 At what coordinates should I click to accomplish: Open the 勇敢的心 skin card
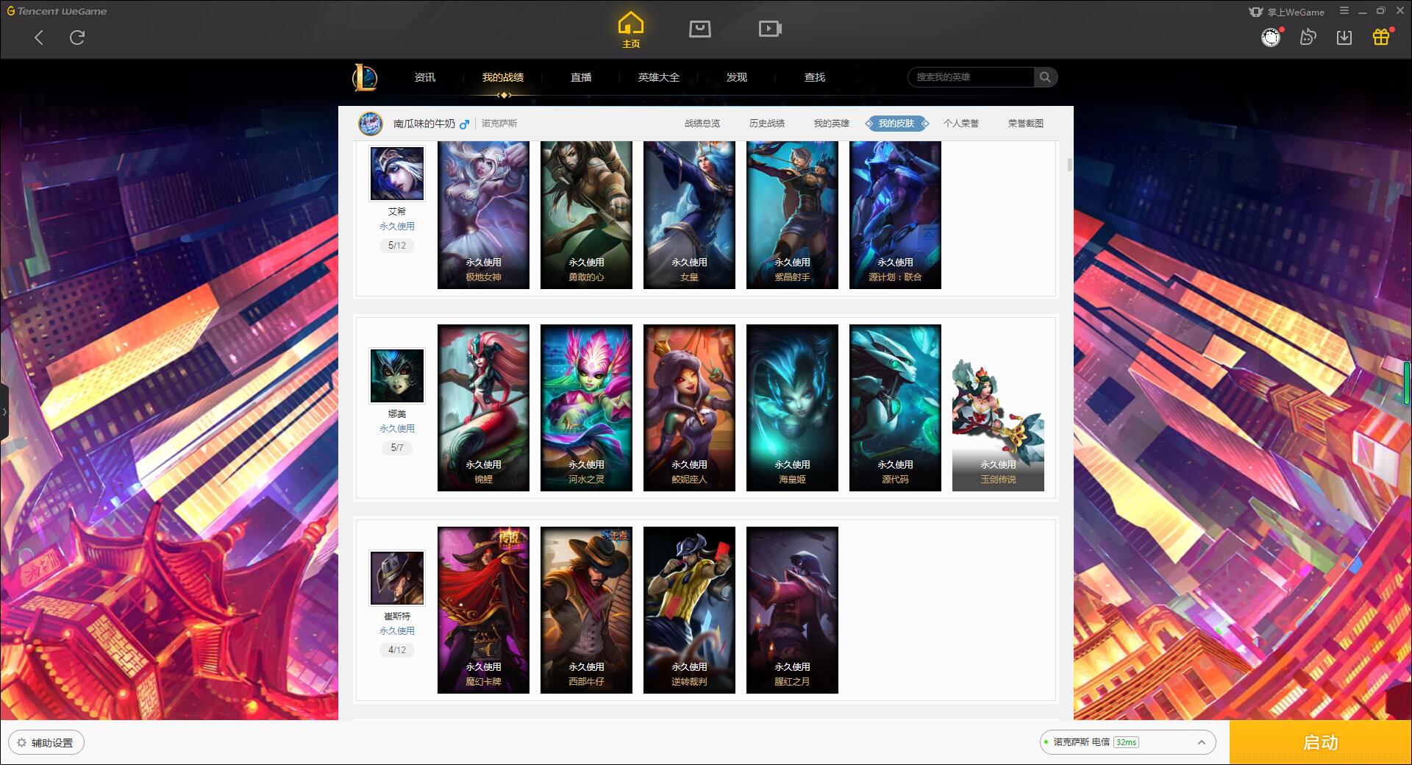click(586, 214)
